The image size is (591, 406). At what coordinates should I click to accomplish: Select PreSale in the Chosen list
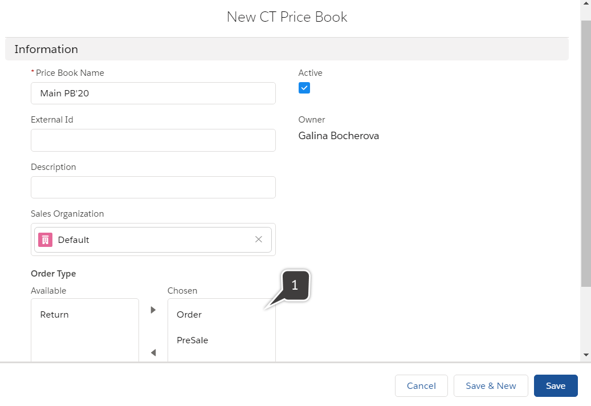pos(192,340)
